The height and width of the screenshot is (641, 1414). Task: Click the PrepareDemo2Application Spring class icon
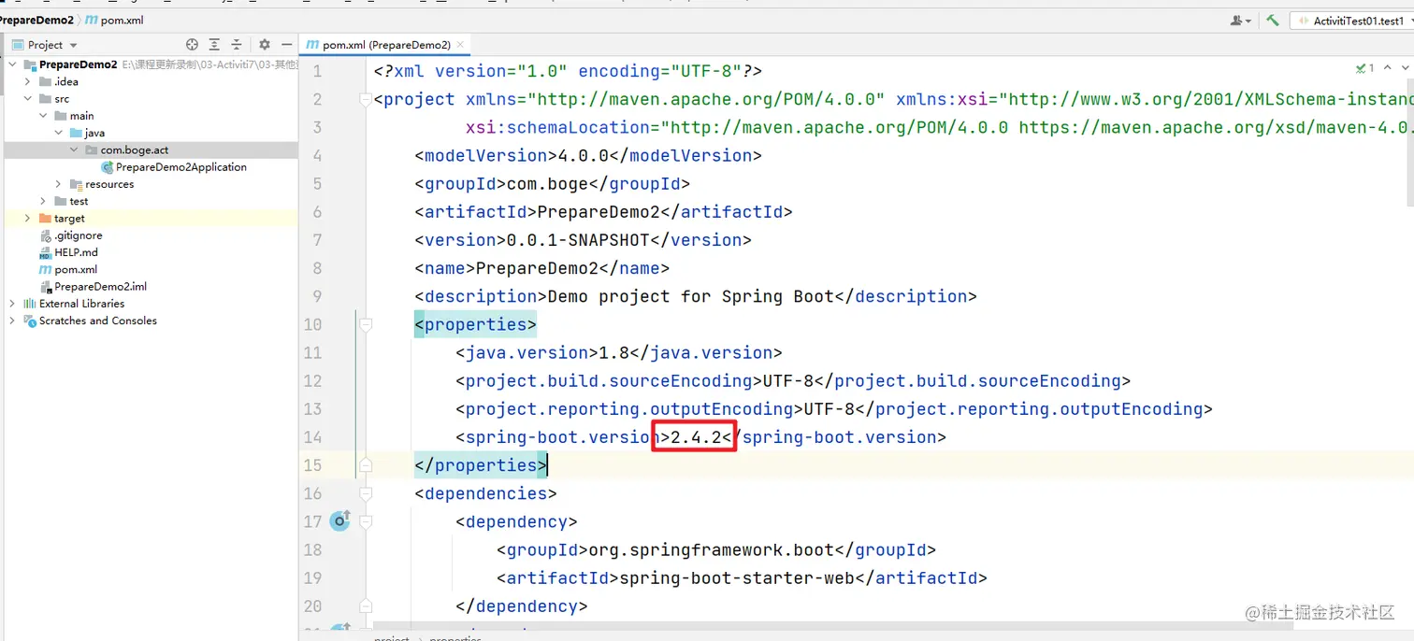click(x=107, y=167)
